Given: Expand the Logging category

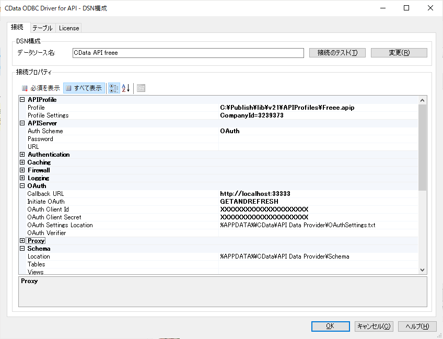Looking at the screenshot, I should [22, 178].
